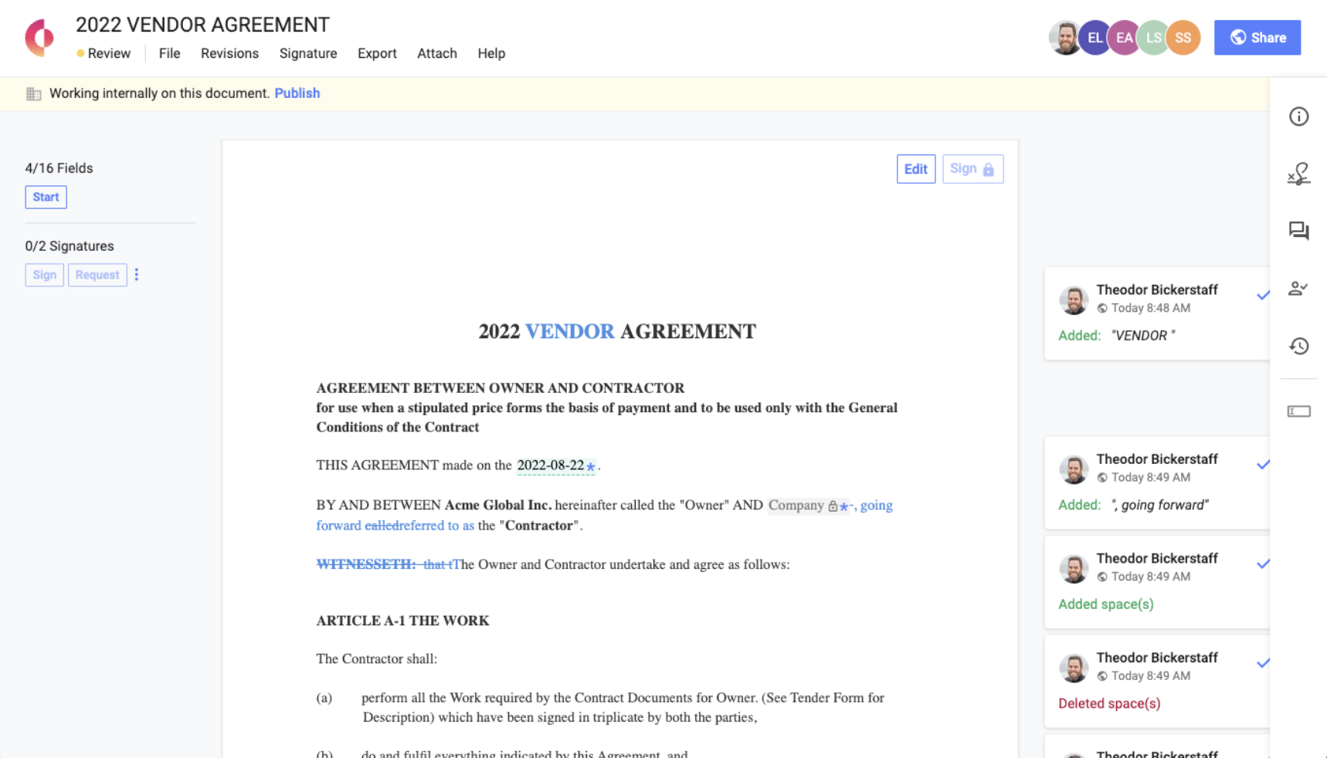Open the comments panel icon
This screenshot has width=1327, height=758.
point(1298,231)
